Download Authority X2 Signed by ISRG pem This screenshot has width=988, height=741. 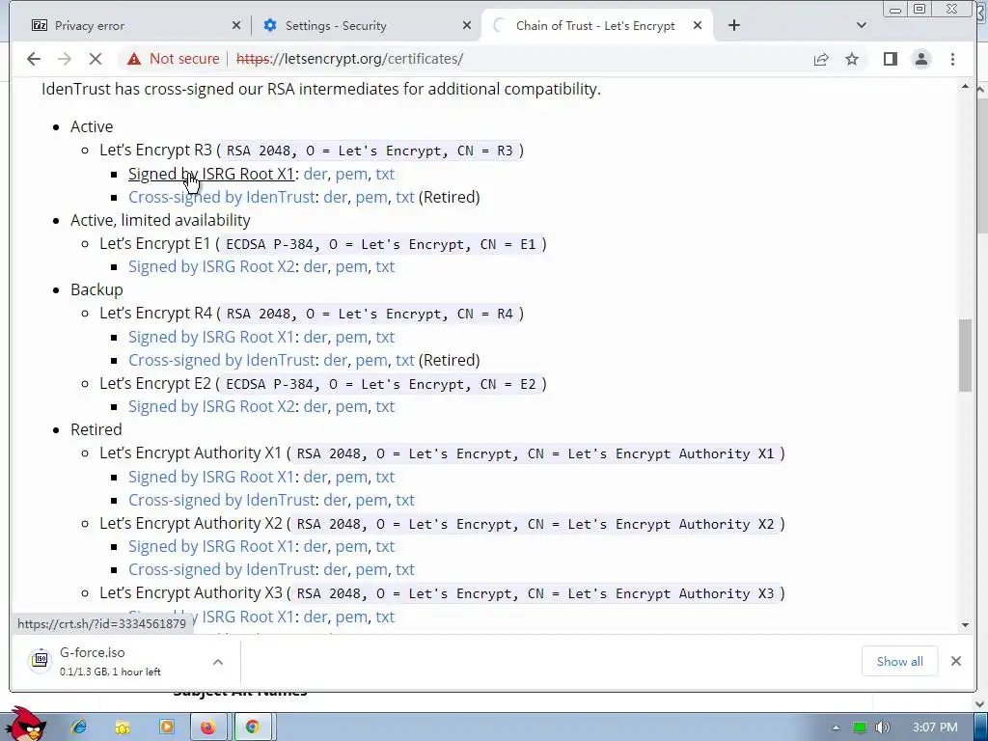pos(351,546)
